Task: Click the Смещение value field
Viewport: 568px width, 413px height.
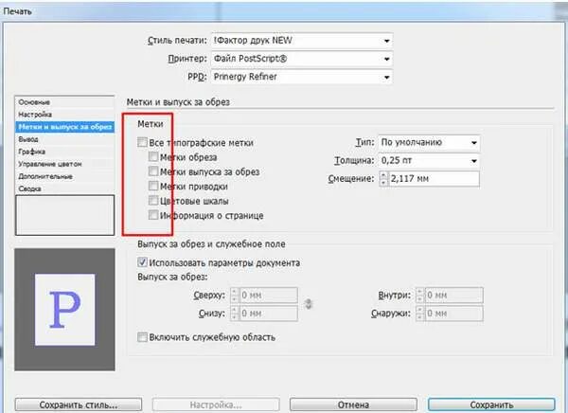Action: coord(434,179)
